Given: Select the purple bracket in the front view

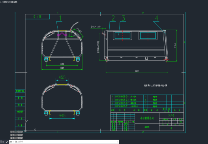Looking at the screenshot, I should tap(62, 34).
